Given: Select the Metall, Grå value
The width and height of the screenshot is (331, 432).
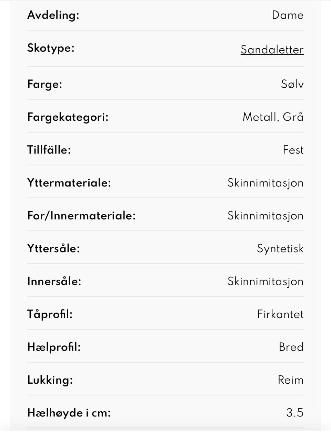Looking at the screenshot, I should click(x=273, y=117).
